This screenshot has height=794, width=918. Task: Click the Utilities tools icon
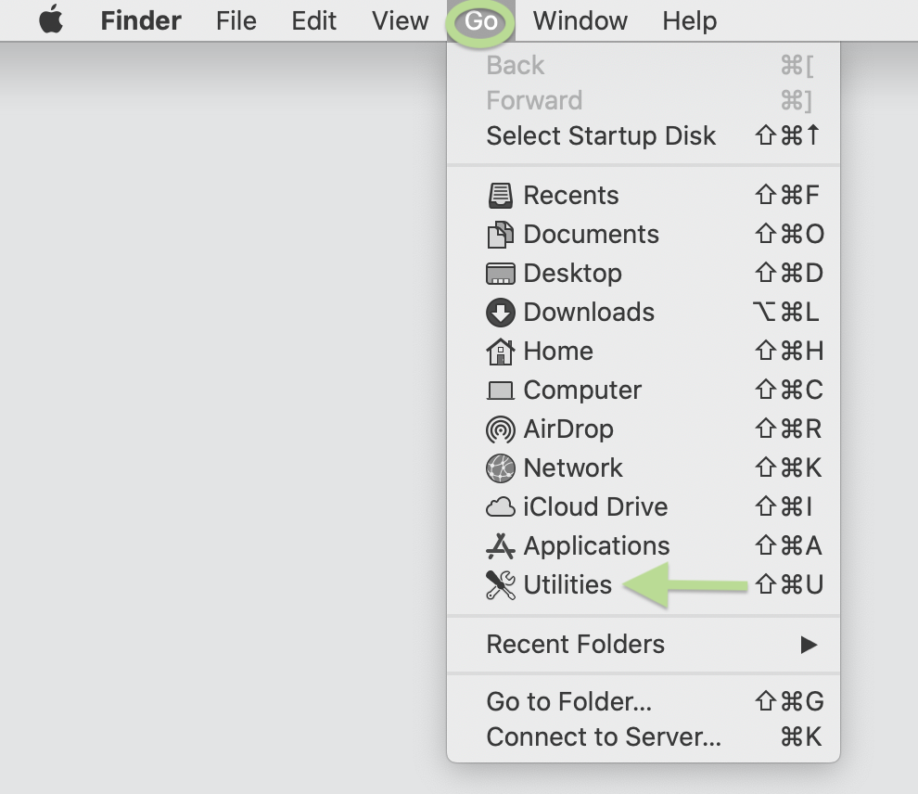500,585
